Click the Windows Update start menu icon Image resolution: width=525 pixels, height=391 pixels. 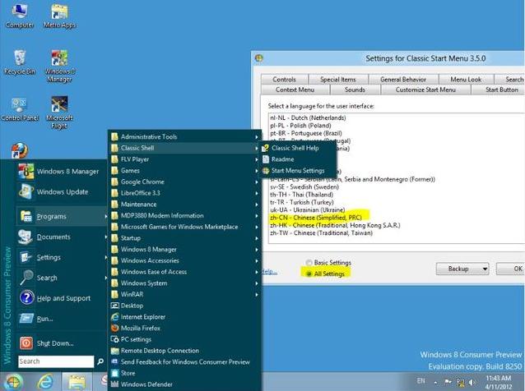[26, 192]
